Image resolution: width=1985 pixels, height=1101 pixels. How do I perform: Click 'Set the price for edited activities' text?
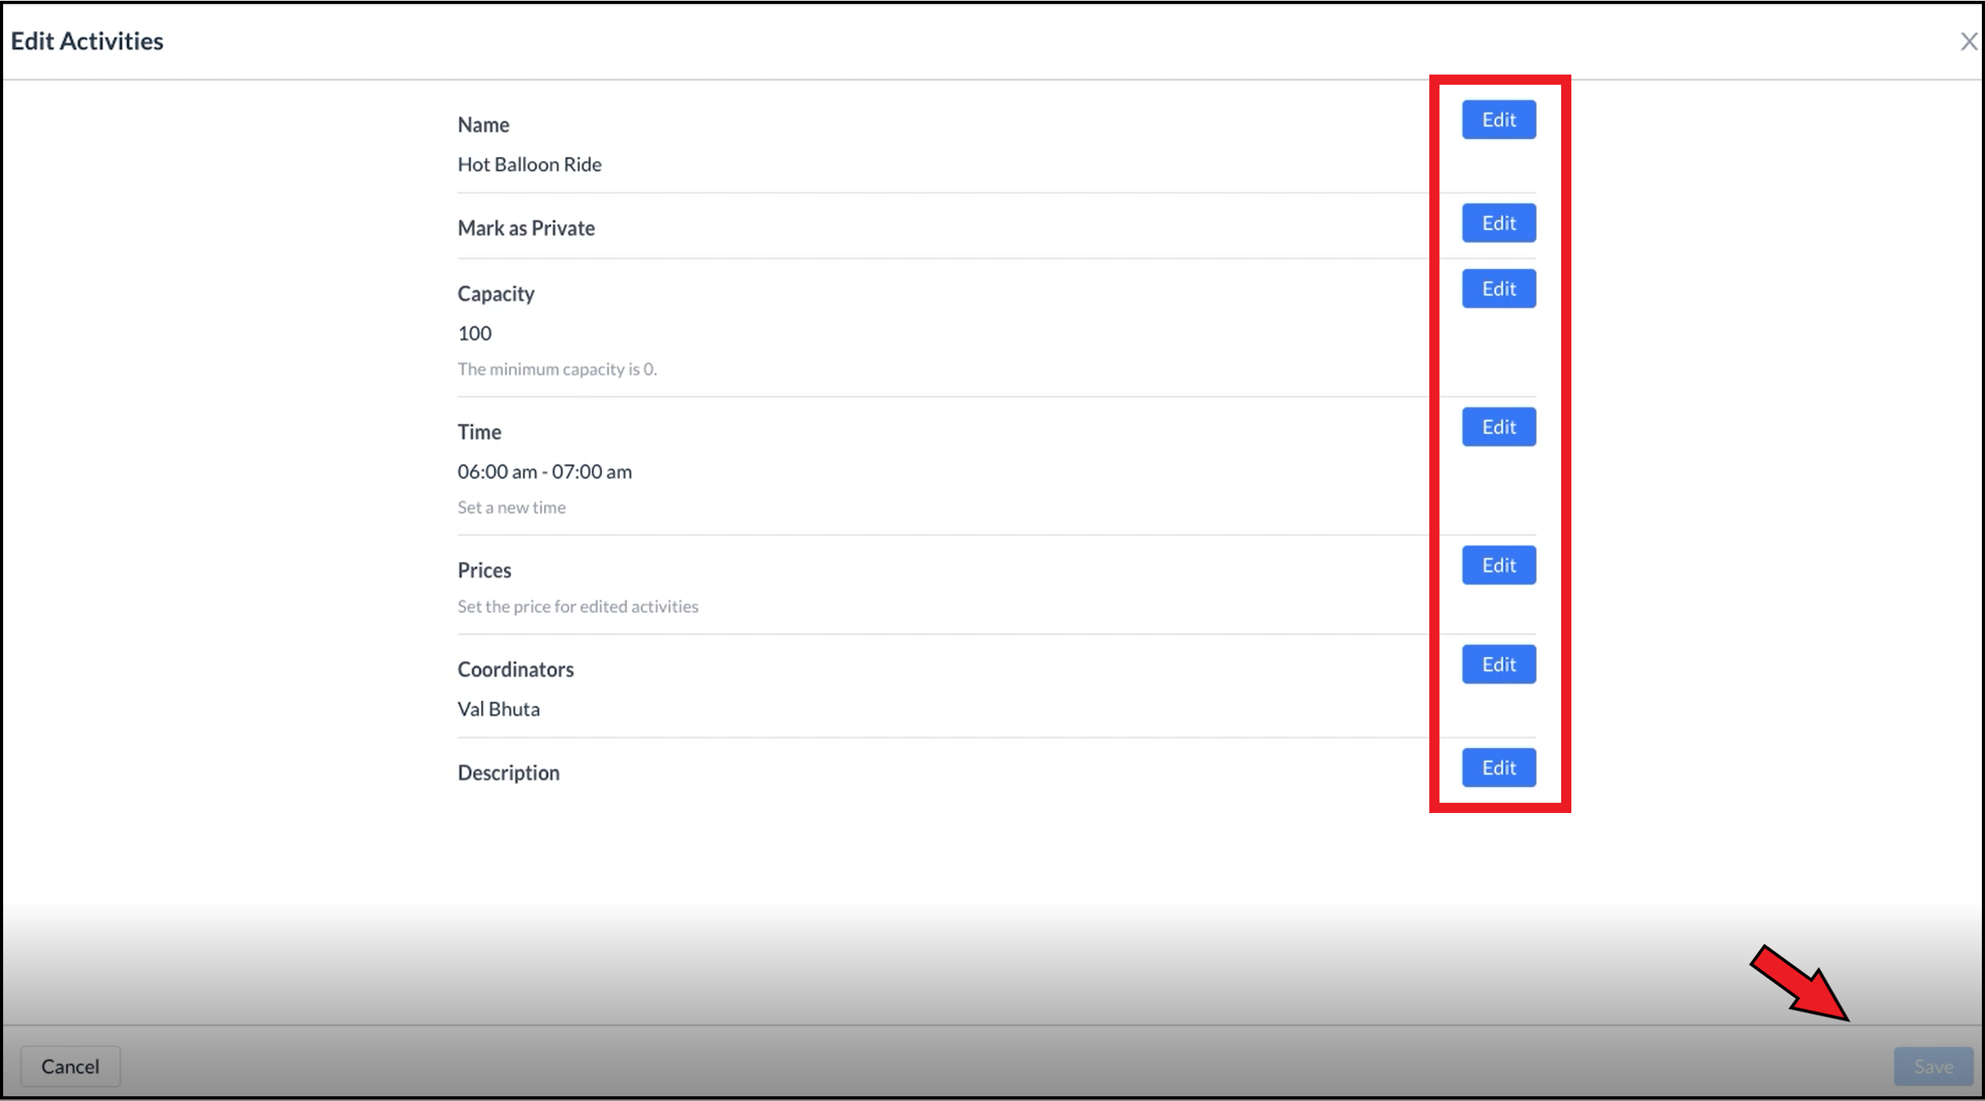(578, 607)
